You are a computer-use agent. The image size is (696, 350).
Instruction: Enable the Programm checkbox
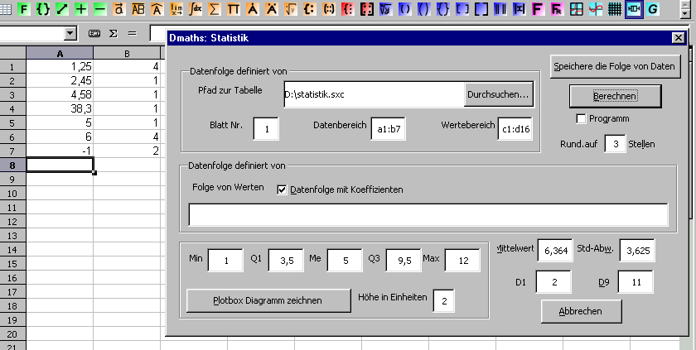(581, 118)
